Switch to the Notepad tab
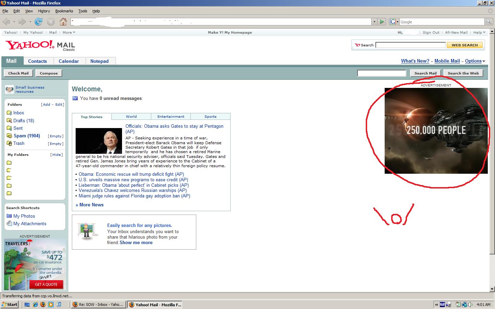This screenshot has height=309, width=495. [99, 61]
